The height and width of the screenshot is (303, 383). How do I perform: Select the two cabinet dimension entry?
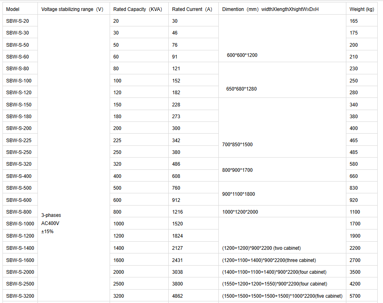pyautogui.click(x=261, y=248)
